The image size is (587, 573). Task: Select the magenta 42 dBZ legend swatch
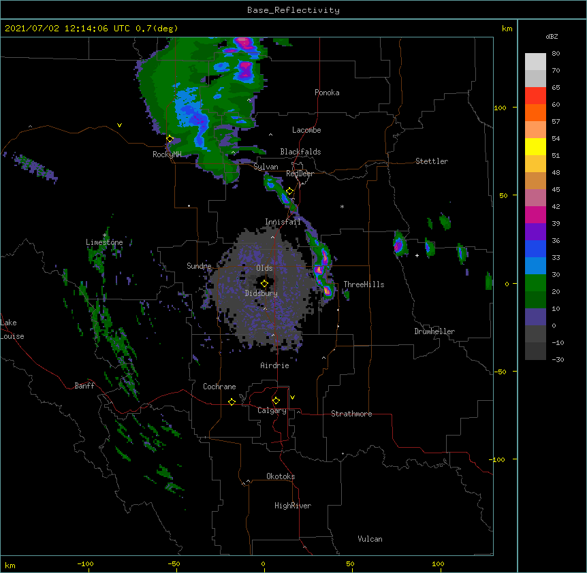535,214
